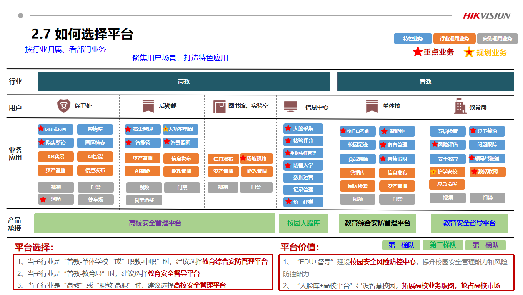The width and height of the screenshot is (523, 295).
Task: Click the 核验评分 blue box
Action: (303, 141)
